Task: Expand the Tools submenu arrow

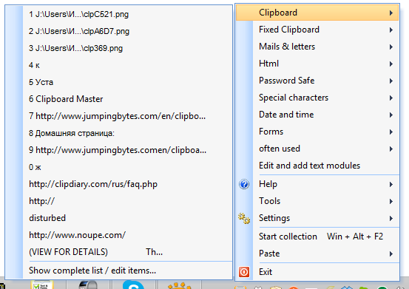Action: pos(391,202)
